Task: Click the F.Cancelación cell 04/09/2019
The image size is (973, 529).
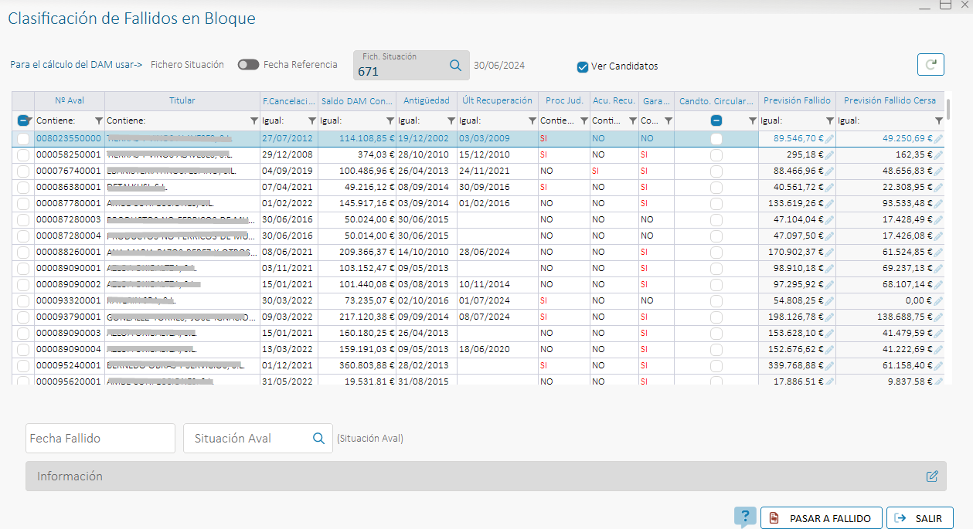Action: coord(288,171)
